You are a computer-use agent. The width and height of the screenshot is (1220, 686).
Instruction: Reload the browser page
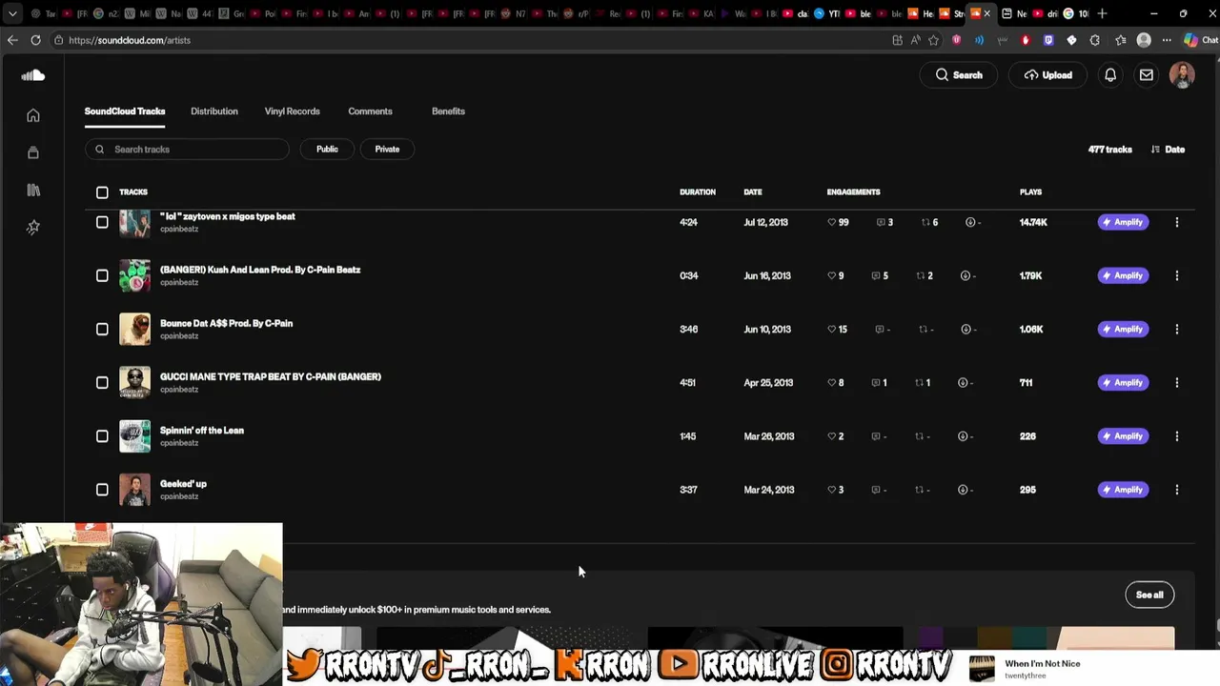(35, 40)
